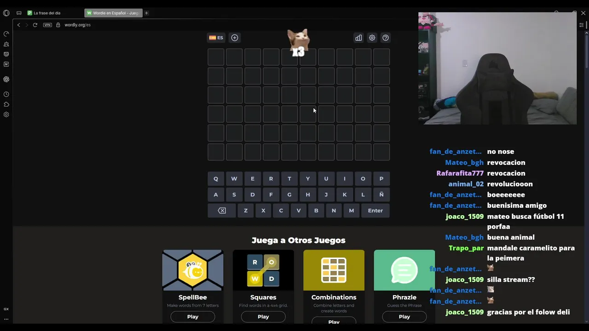Open the Opera menu logo

click(x=6, y=13)
